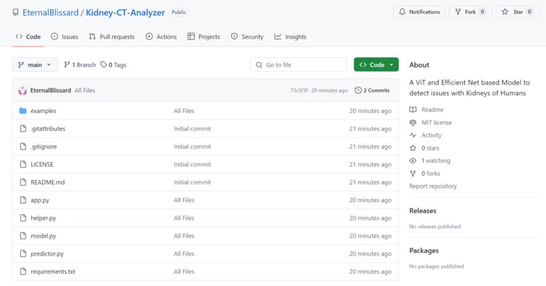Click the eye icon beside 1 watching
The width and height of the screenshot is (546, 286).
coord(413,160)
